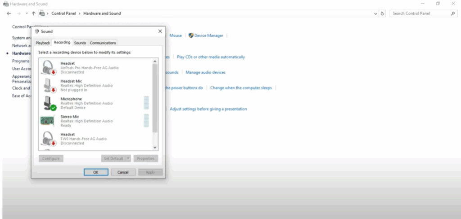
Task: Open Manage audio devices link
Action: click(x=205, y=72)
